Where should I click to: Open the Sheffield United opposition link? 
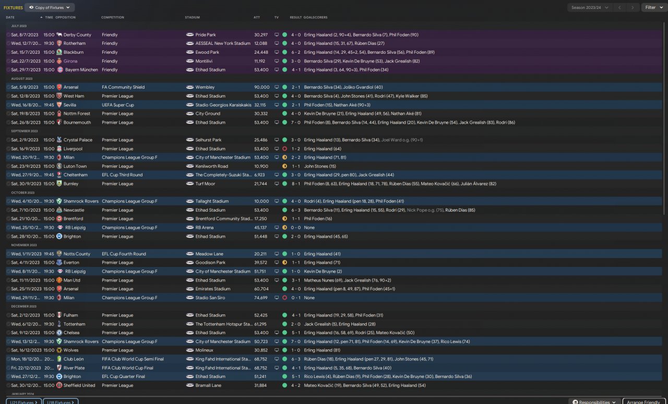[79, 385]
